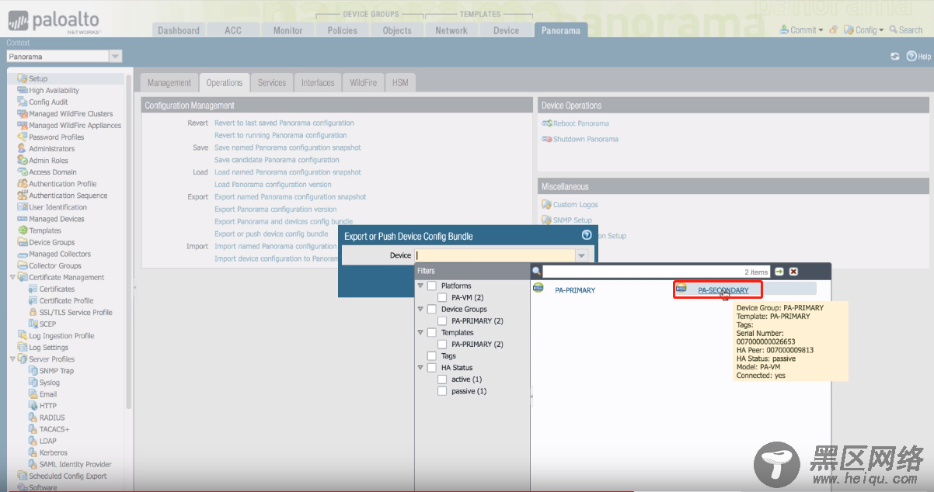The height and width of the screenshot is (492, 934).
Task: Check PA-PRIMARY (2) under Templates
Action: point(442,344)
